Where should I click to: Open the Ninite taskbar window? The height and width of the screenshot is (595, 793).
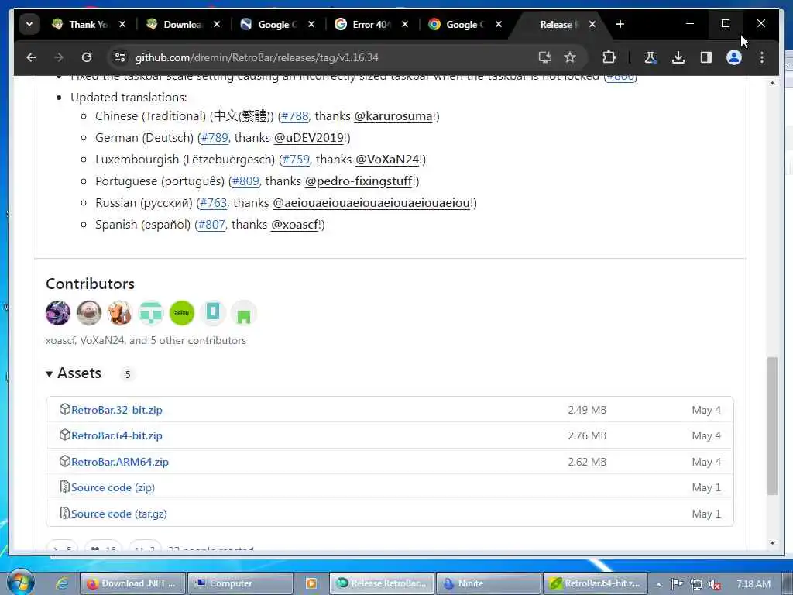coord(488,583)
